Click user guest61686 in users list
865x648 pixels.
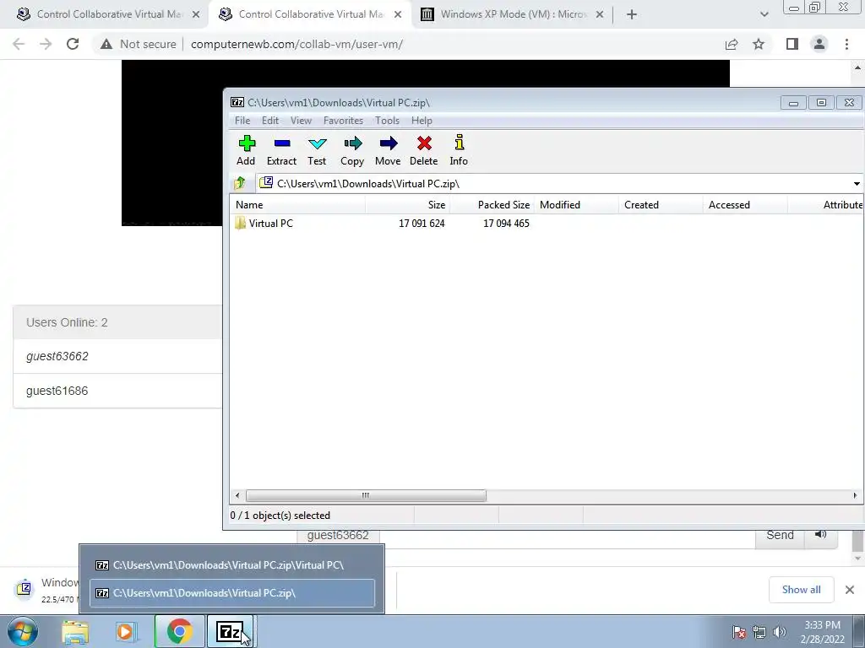coord(57,391)
